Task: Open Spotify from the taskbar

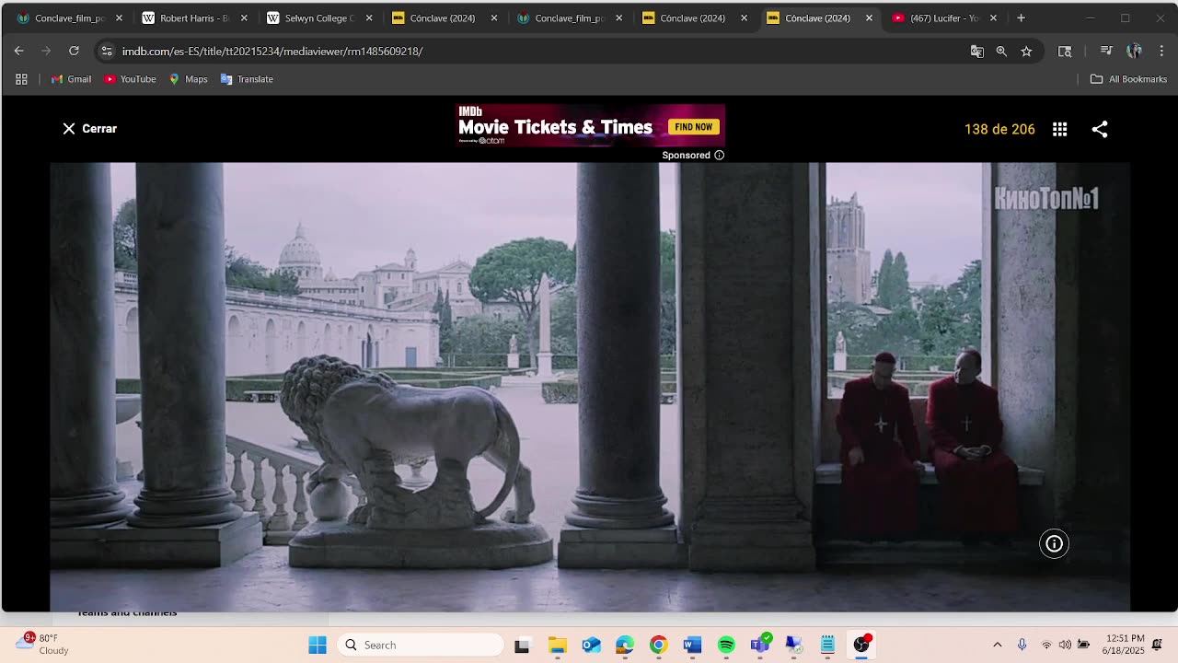Action: coord(726,646)
